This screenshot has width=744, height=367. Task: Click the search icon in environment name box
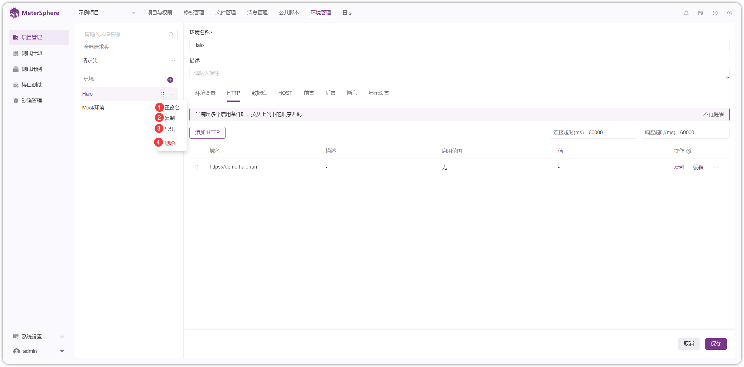click(x=171, y=35)
